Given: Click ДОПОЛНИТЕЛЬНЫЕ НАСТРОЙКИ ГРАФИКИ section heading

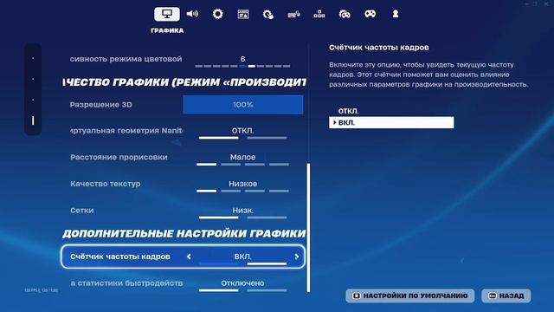Looking at the screenshot, I should click(x=184, y=233).
